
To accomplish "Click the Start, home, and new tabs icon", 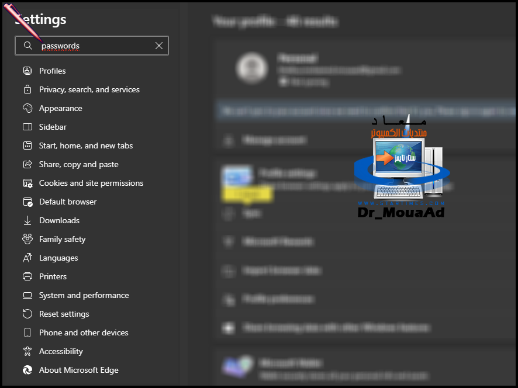I will (27, 145).
